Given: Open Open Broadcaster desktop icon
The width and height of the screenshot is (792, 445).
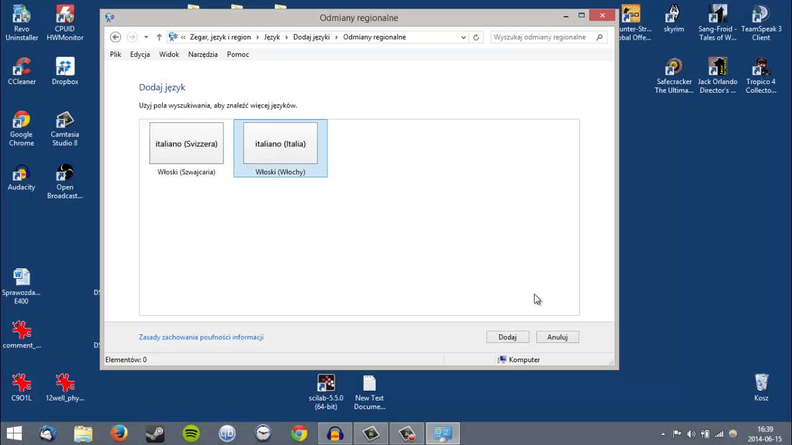Looking at the screenshot, I should [x=65, y=182].
